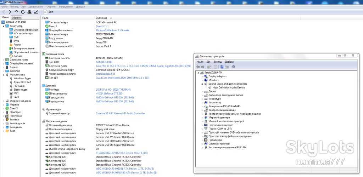Open the Microsoft Windows 7 Ultimate link
The width and height of the screenshot is (363, 177).
112,30
